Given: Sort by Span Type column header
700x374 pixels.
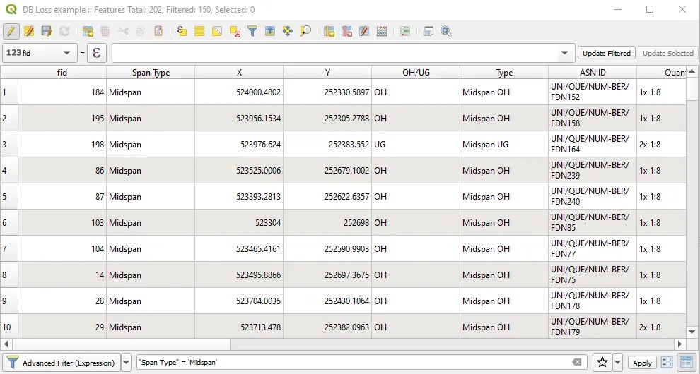Looking at the screenshot, I should pos(151,72).
